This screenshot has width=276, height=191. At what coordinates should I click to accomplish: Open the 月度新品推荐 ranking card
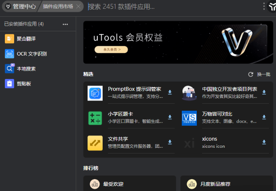(227, 183)
